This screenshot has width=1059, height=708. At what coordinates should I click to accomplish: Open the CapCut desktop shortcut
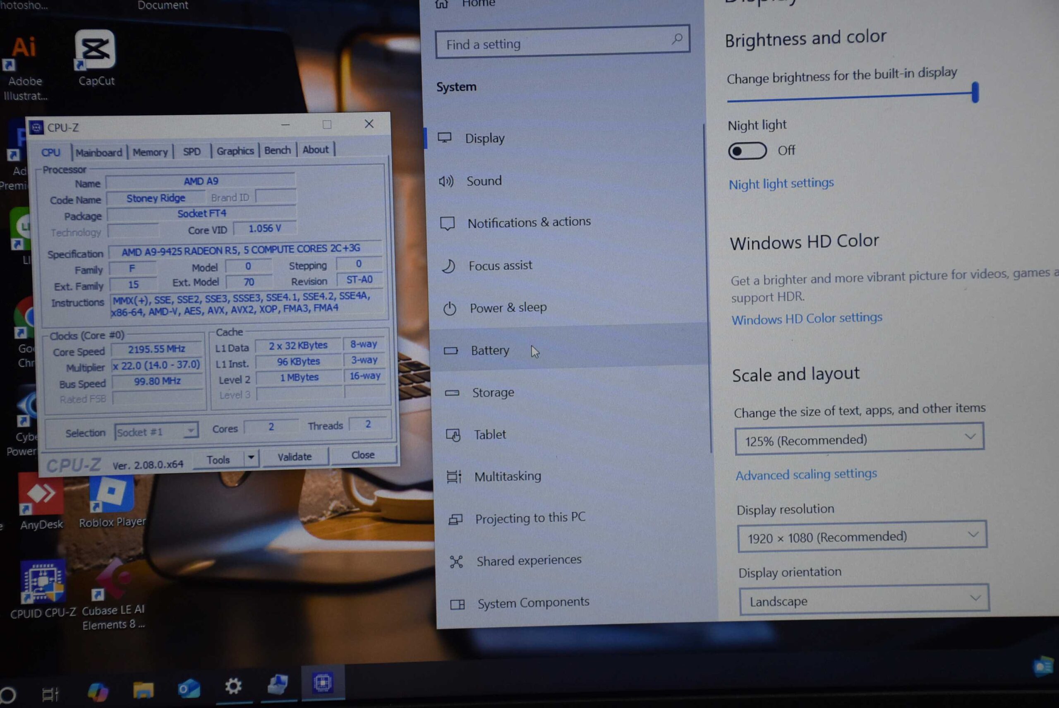95,50
